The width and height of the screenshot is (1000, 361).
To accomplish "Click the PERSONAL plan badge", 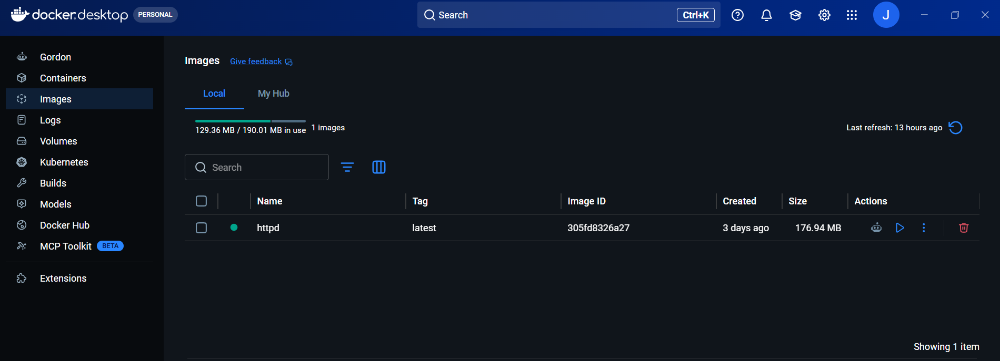I will pos(155,15).
